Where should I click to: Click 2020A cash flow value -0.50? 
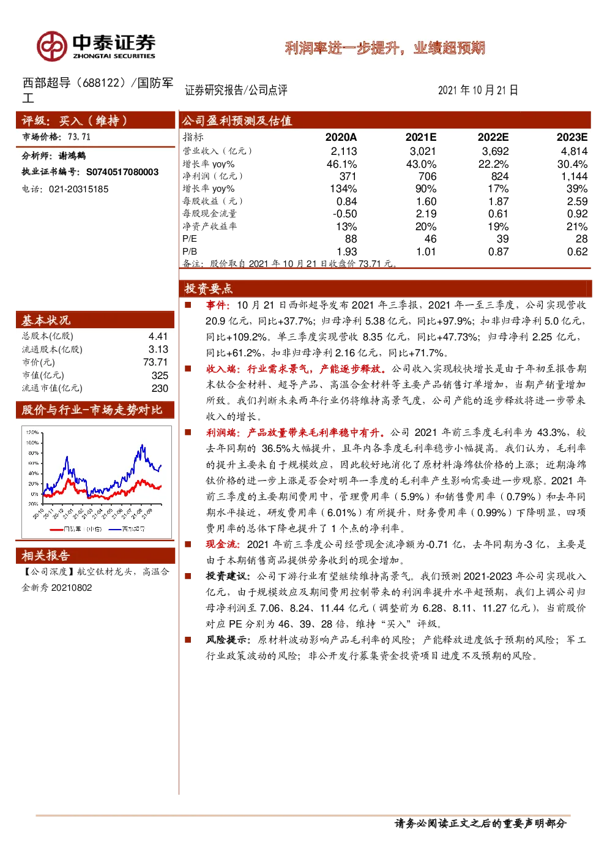pos(345,214)
